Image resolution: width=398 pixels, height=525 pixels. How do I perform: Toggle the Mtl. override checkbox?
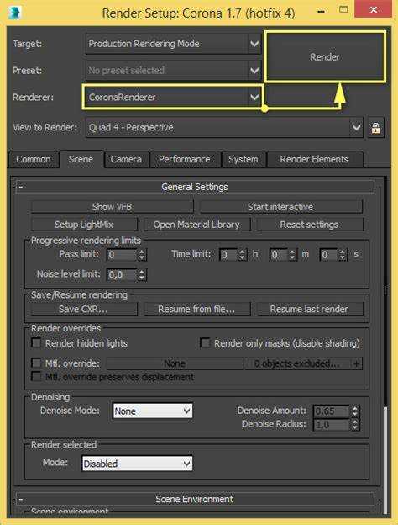click(x=36, y=363)
